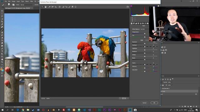Select Photoshop Clone Stamp tool
Screen dimensions: 200x112
click(2, 32)
